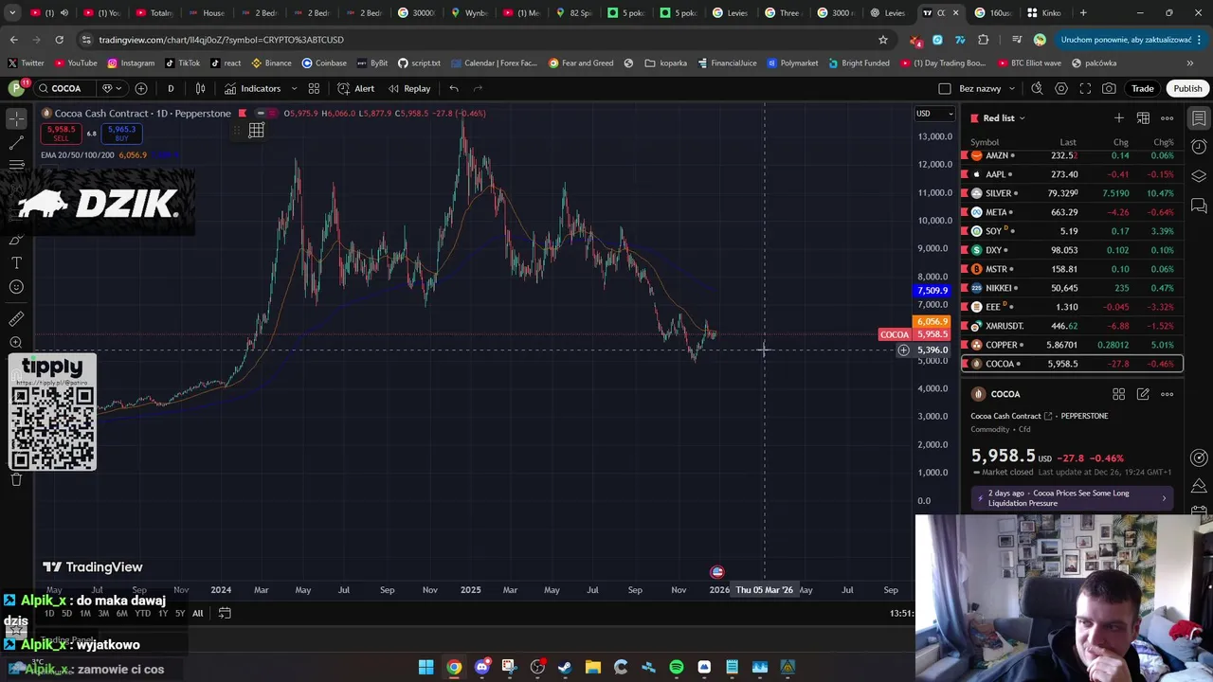Select the Text annotation tool
This screenshot has height=682, width=1213.
[16, 262]
